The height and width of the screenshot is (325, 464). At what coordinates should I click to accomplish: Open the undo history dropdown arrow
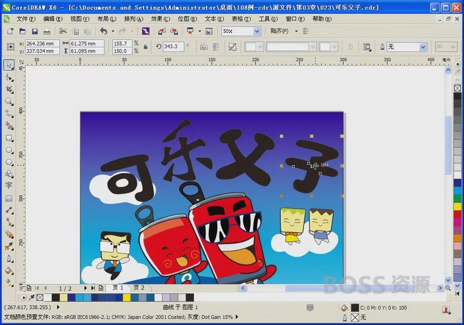(x=113, y=31)
